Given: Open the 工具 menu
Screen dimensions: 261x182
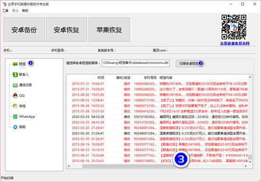Looking at the screenshot, I should 5,11.
